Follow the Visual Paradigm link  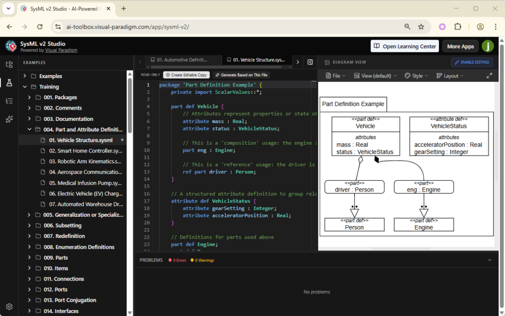point(61,50)
